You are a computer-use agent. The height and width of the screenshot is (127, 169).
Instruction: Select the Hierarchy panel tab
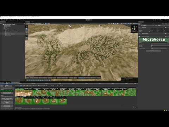3,22
